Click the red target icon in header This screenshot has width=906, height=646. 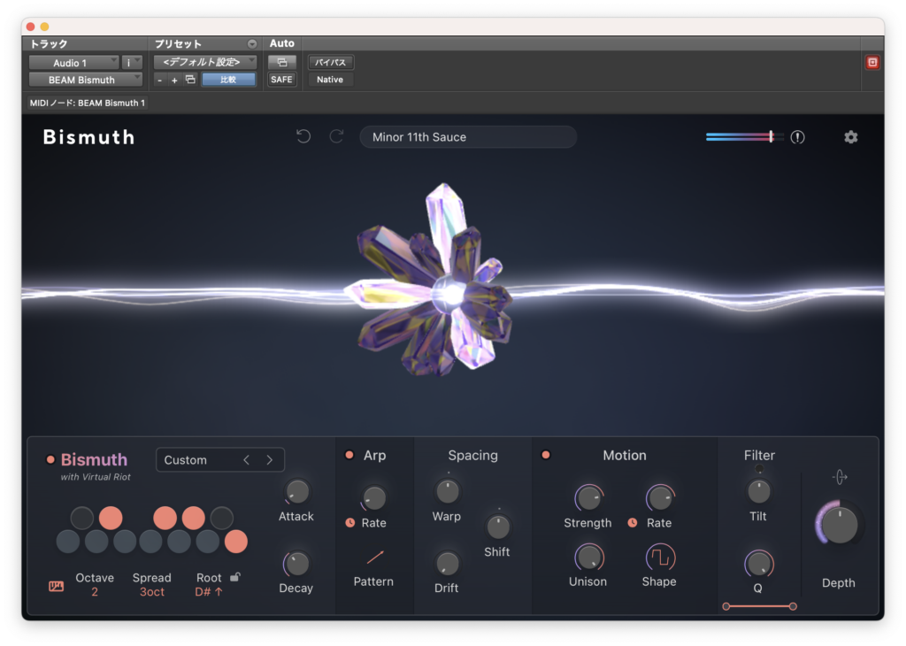point(872,63)
